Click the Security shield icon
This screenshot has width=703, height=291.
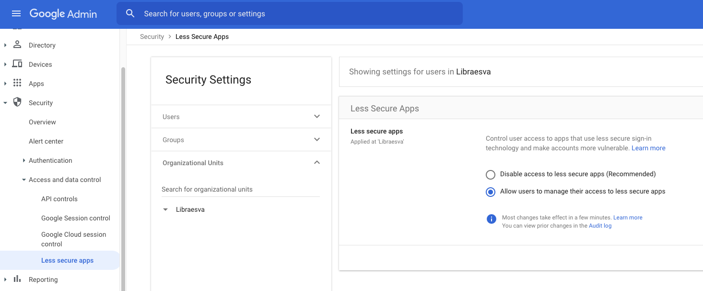[17, 102]
